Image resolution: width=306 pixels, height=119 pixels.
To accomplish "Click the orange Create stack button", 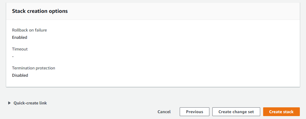I will tap(281, 112).
